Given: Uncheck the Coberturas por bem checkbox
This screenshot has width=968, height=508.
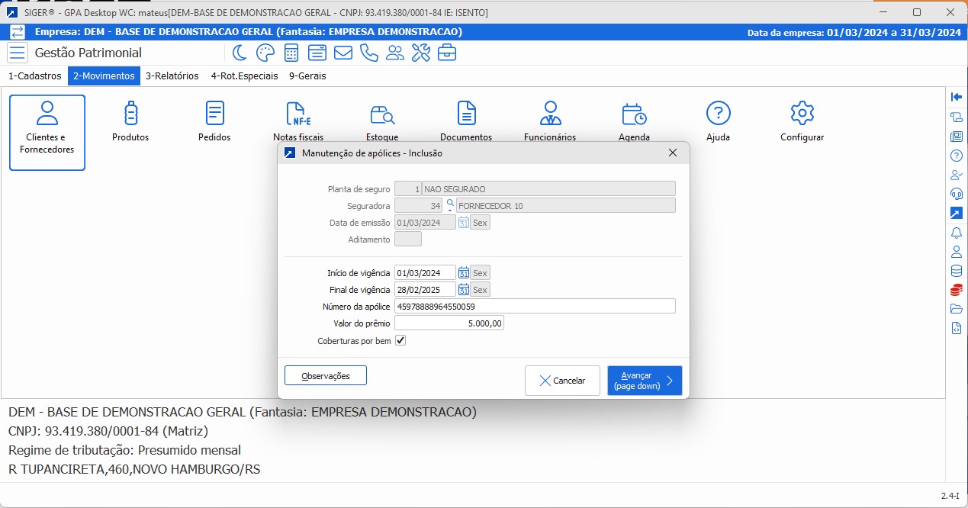Looking at the screenshot, I should point(400,341).
